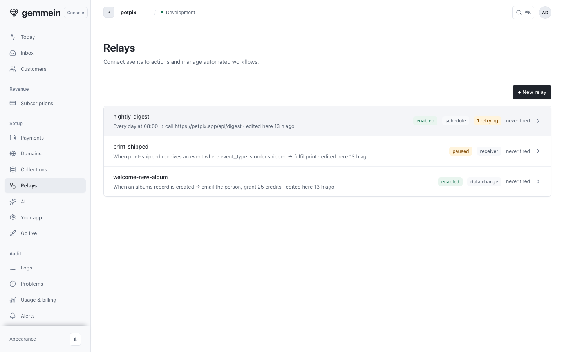Open search with the magnifier icon
Image resolution: width=564 pixels, height=352 pixels.
[519, 13]
